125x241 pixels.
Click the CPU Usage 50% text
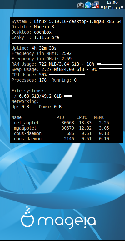(x=29, y=75)
